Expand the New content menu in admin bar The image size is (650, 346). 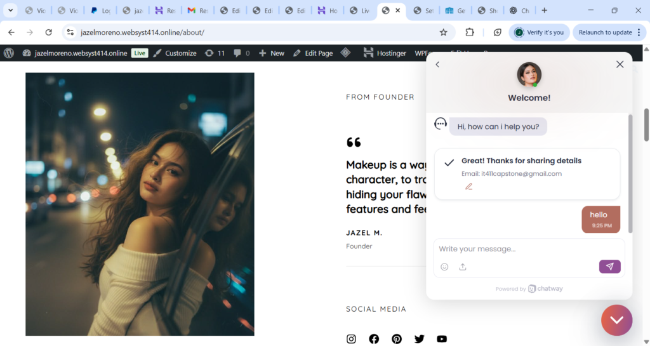point(272,53)
